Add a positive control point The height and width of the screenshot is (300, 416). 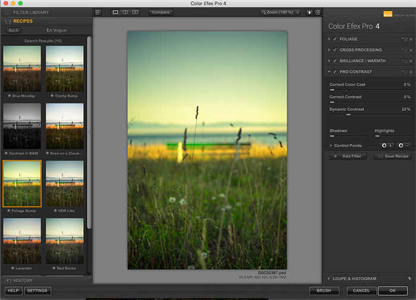tap(387, 145)
